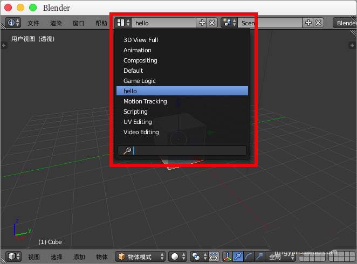The image size is (357, 264).
Task: Click the layout search field
Action: (x=182, y=150)
